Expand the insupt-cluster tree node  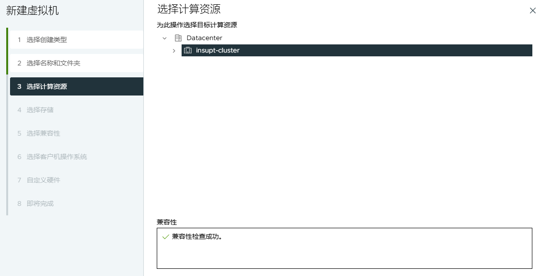pyautogui.click(x=174, y=50)
